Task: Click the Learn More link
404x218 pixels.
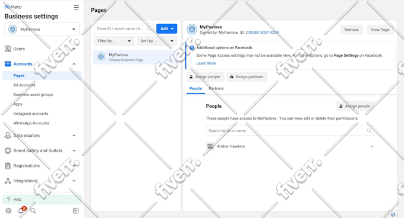Action: coord(206,63)
